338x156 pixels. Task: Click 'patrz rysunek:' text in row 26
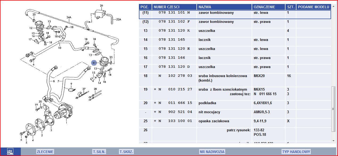[239, 130]
